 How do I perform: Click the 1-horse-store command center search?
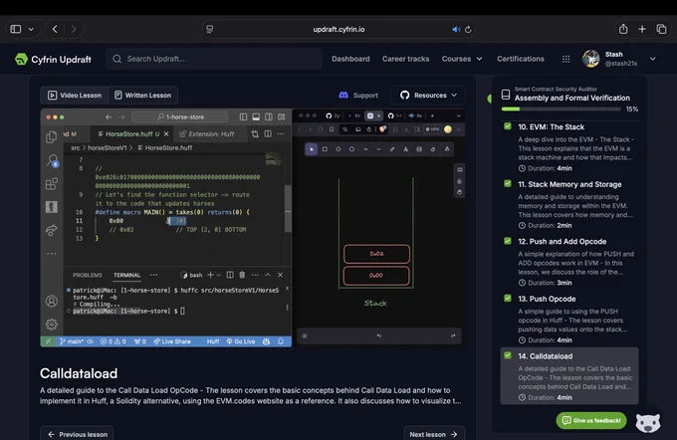179,117
